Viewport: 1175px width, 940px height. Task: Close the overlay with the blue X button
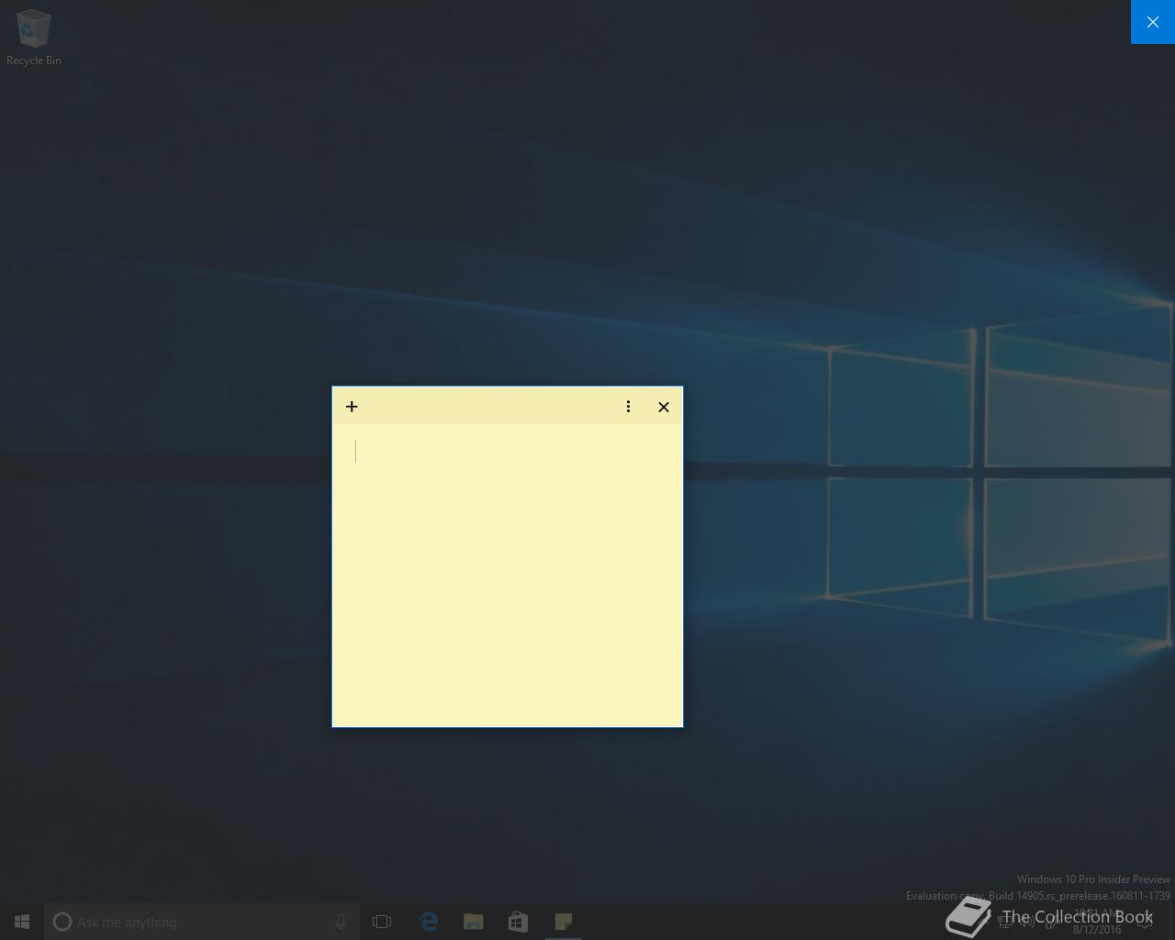coord(1153,22)
